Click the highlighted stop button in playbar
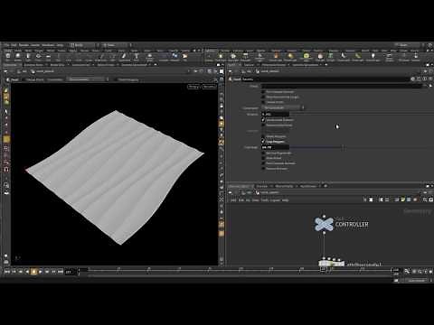Screen dimensions: 434x325 pyautogui.click(x=33, y=272)
